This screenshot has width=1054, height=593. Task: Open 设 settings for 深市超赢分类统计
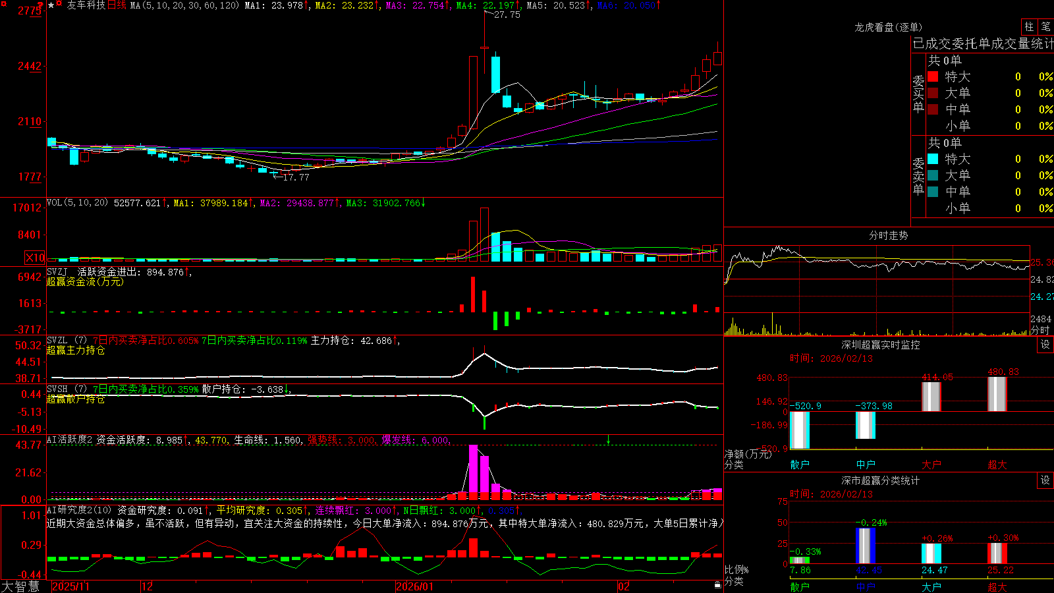(1045, 480)
